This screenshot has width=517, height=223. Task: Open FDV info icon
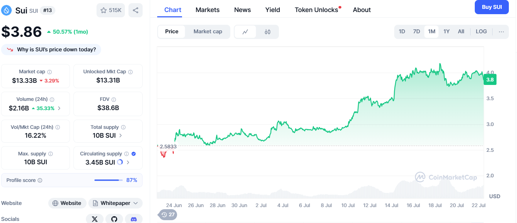pyautogui.click(x=114, y=99)
